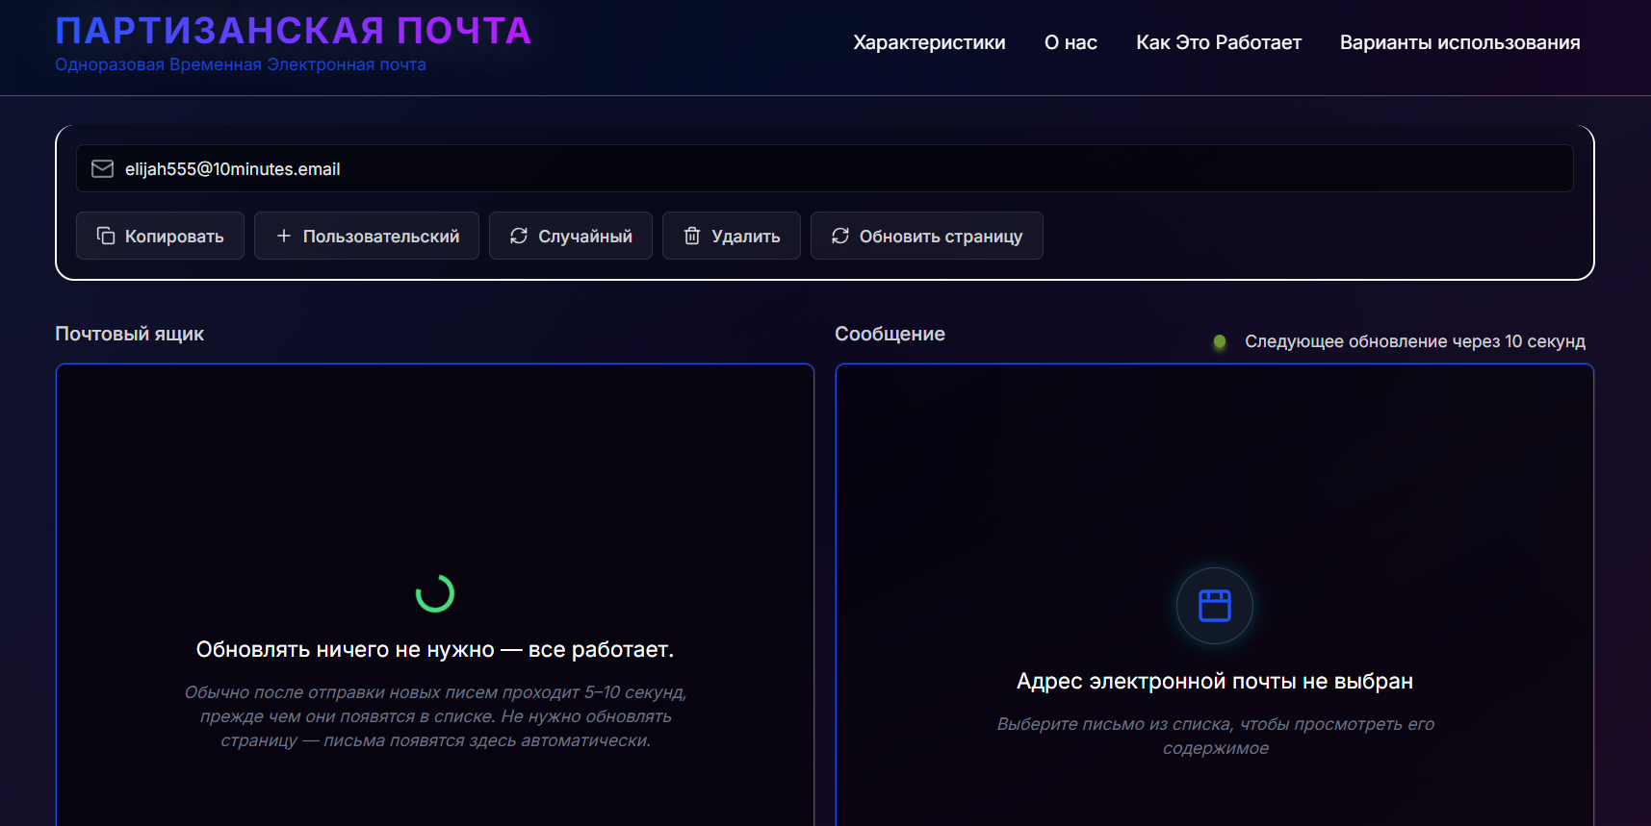Click the Одноразовая Временная Электронная почта subtitle
The width and height of the screenshot is (1651, 826).
(x=241, y=64)
